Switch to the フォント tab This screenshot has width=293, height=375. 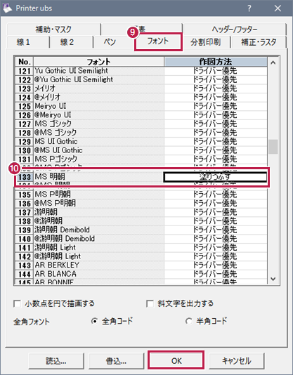point(158,41)
